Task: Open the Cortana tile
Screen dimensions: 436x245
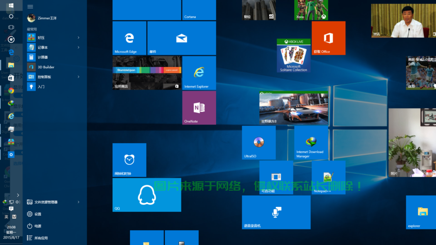Action: (x=199, y=10)
